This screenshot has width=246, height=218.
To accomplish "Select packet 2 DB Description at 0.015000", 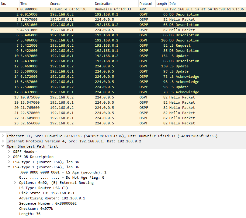I will (123, 14).
